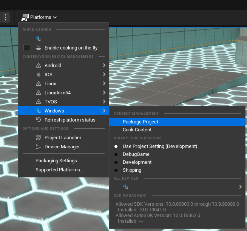Image resolution: width=247 pixels, height=231 pixels.
Task: Click the TVOS warning triangle icon
Action: coord(39,102)
